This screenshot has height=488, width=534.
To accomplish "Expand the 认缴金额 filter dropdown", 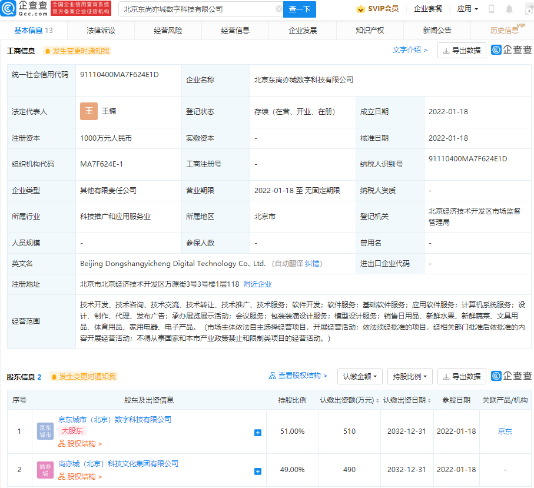I will point(360,376).
